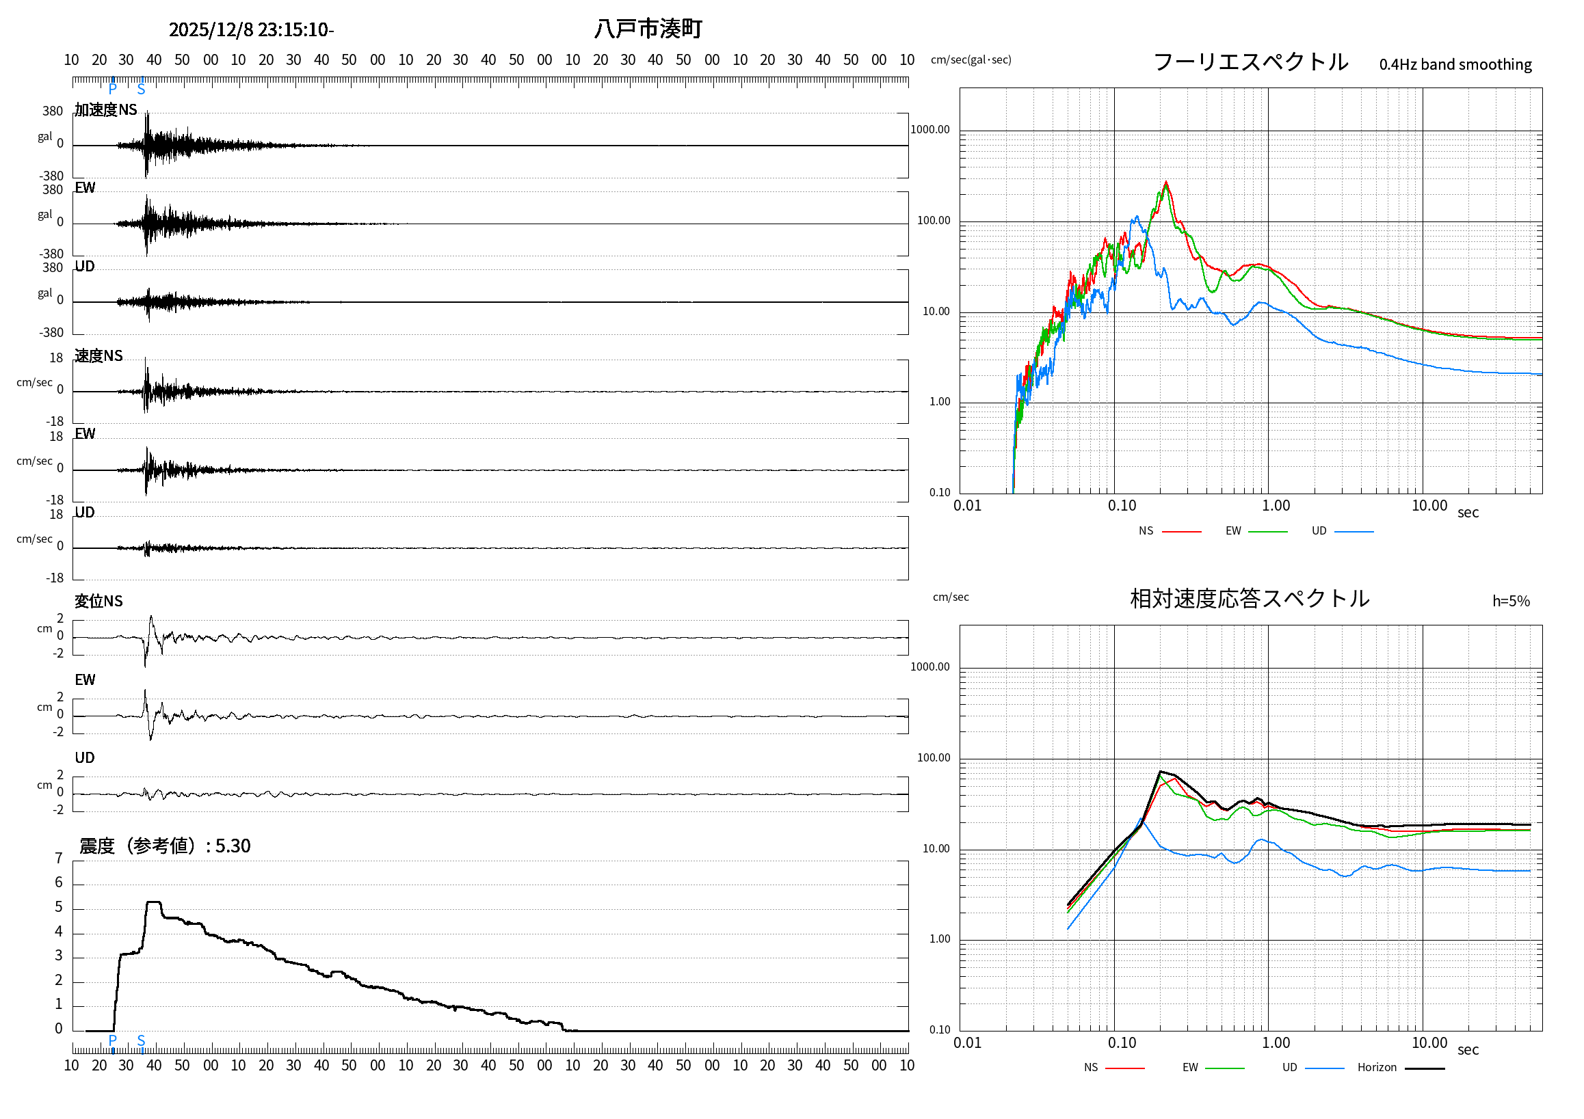
Task: Click the 変位NS waveform label
Action: click(98, 602)
